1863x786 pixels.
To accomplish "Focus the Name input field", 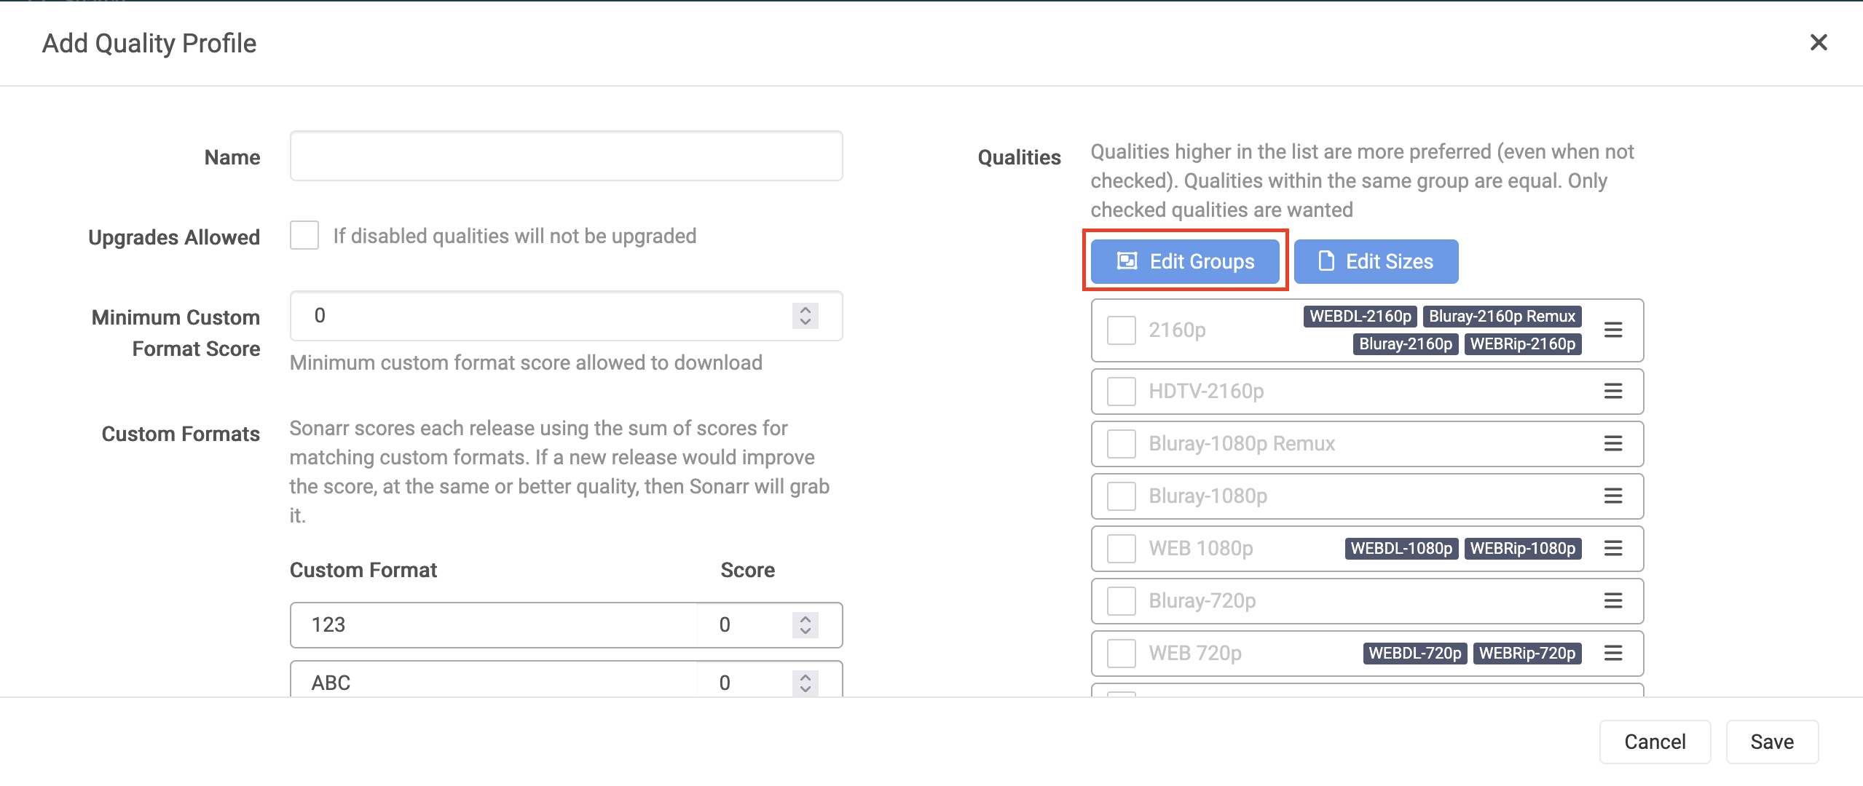I will click(566, 156).
